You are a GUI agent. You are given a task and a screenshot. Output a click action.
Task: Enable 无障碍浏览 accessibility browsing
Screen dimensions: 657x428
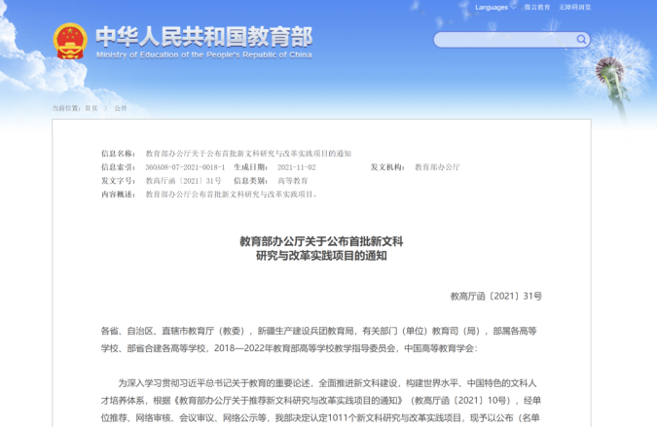pos(575,7)
